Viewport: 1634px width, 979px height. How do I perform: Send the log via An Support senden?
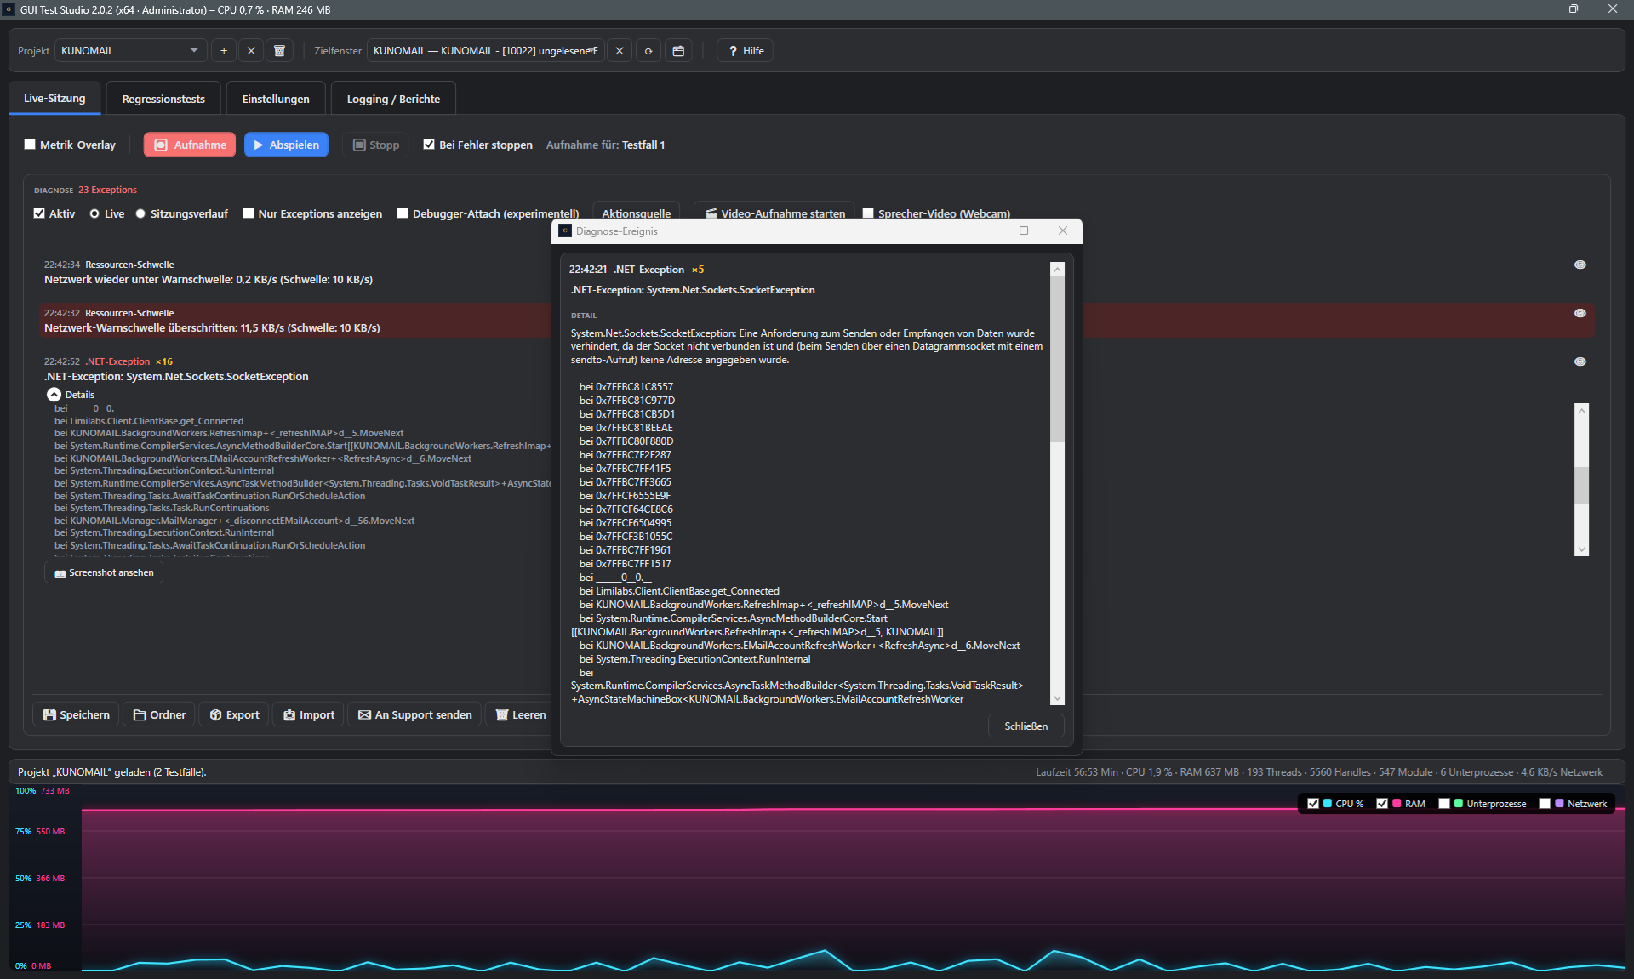(x=415, y=714)
